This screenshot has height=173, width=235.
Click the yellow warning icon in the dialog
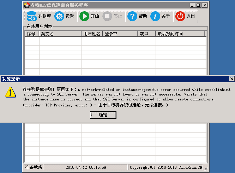(x=11, y=92)
